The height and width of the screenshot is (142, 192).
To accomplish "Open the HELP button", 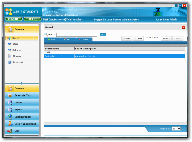I will tap(32, 19).
